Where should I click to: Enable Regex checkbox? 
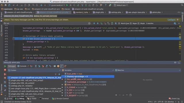(x=131, y=23)
